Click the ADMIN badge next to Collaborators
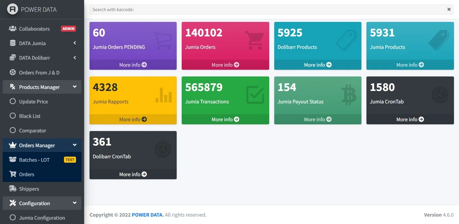This screenshot has width=459, height=224. pos(68,29)
